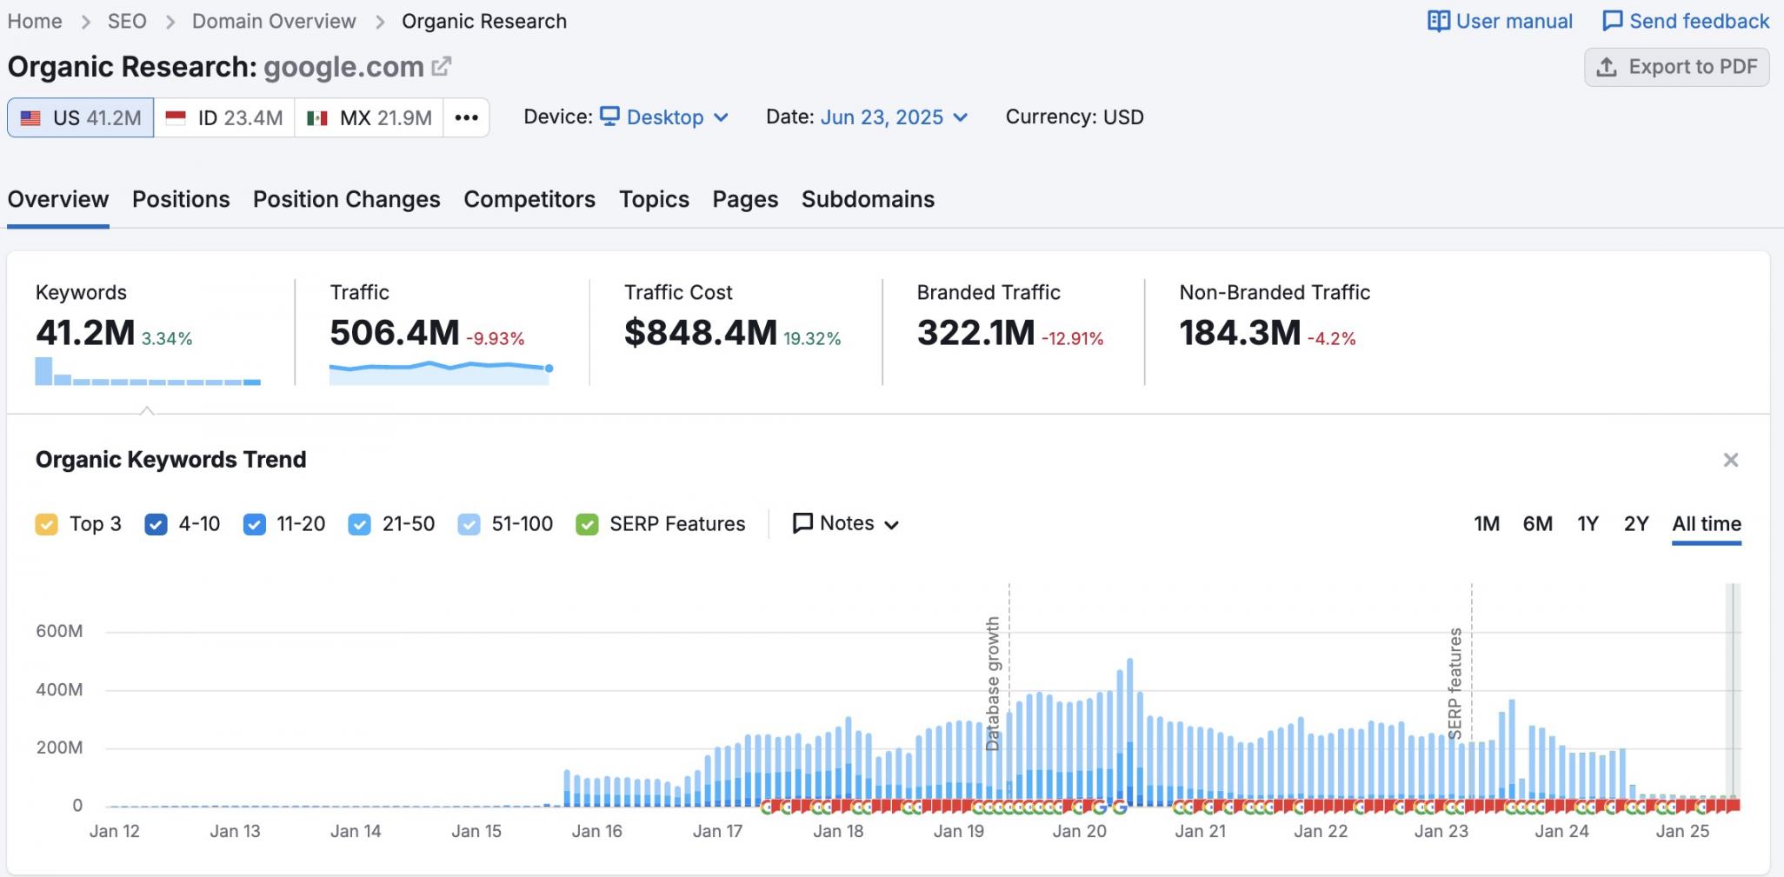Toggle the Top 3 checkbox
The height and width of the screenshot is (877, 1784).
tap(47, 524)
